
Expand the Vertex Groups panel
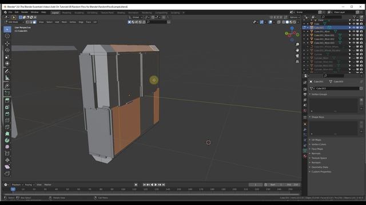point(319,95)
